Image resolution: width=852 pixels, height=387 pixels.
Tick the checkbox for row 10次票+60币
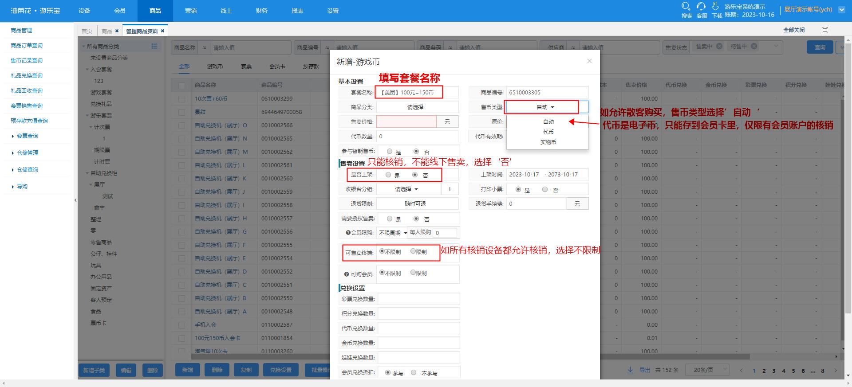point(181,99)
